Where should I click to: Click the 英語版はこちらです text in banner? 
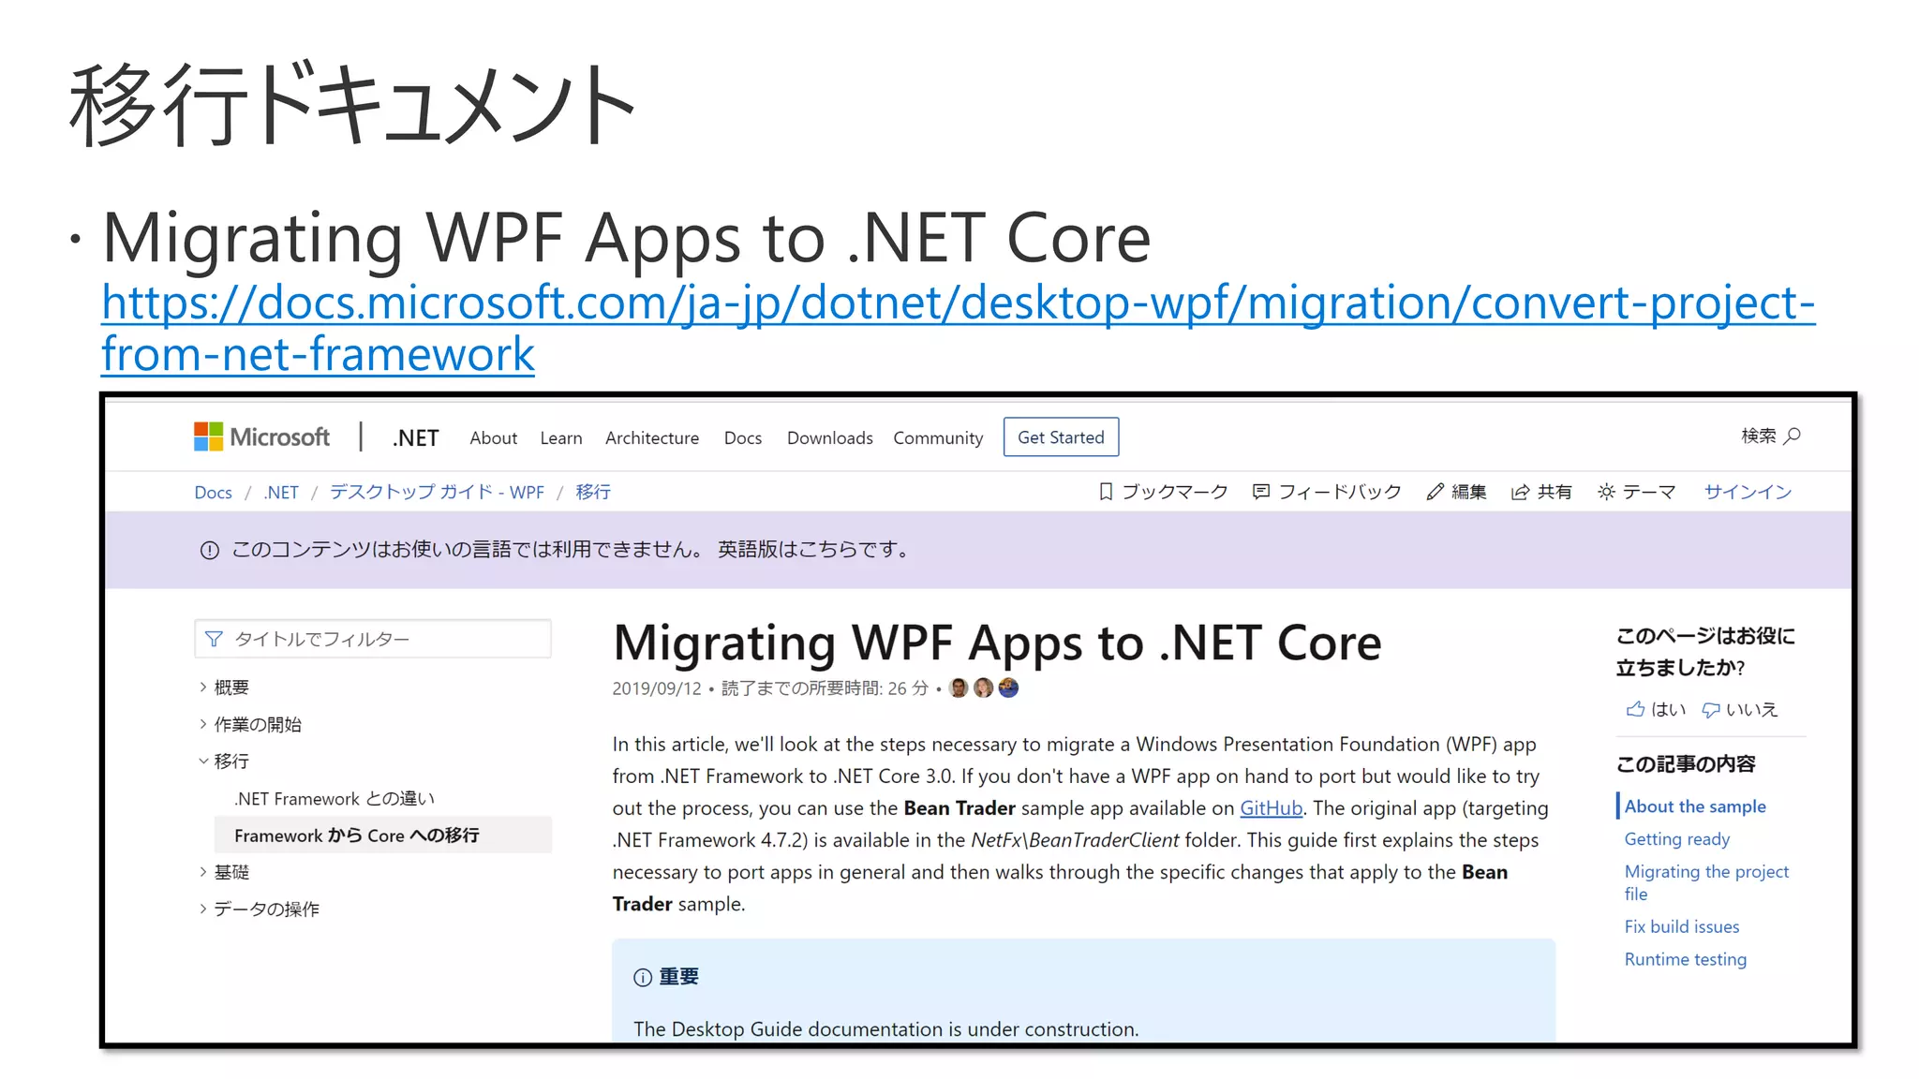pos(815,550)
